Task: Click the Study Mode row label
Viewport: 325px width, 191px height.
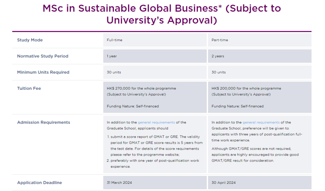Action: click(30, 40)
